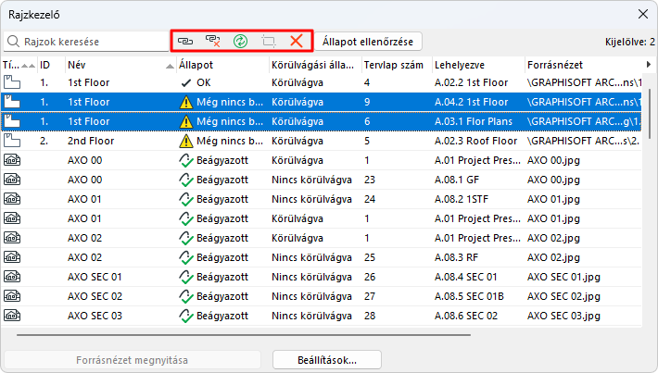
Task: Click the embedded status icon of the AXO 00 row on sheet 1
Action: click(186, 160)
